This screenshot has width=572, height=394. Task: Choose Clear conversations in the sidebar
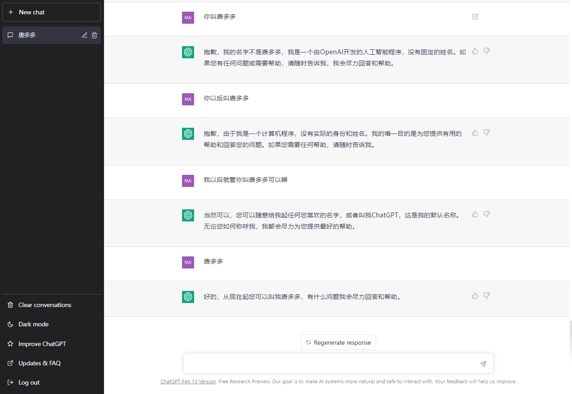[52, 305]
